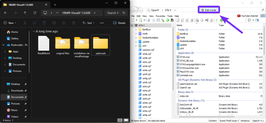Toggle Edit mode in OpenIV

[x=209, y=10]
